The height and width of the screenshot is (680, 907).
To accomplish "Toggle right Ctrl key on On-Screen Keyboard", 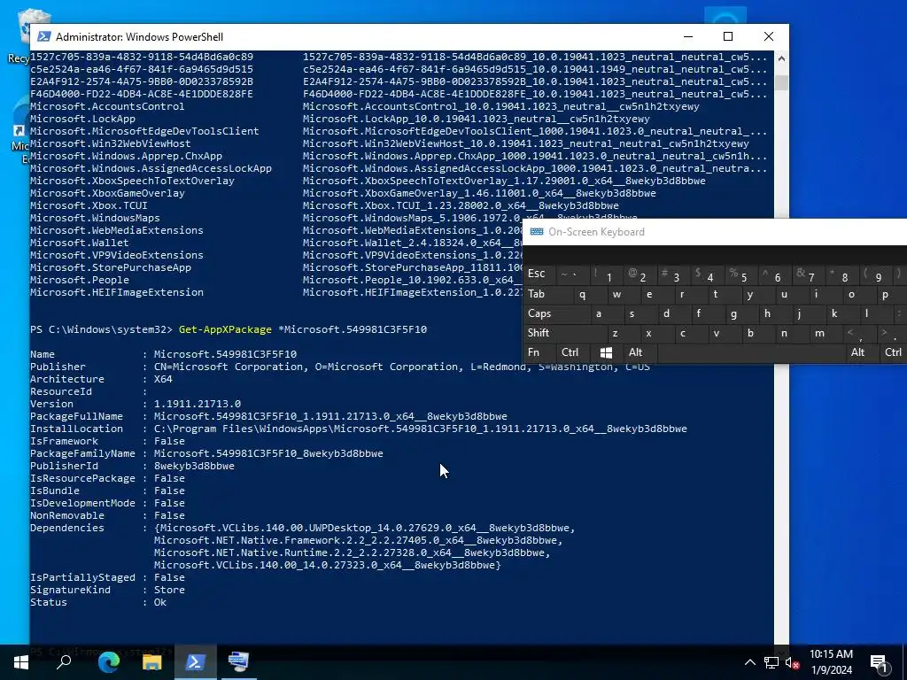I will coord(892,352).
